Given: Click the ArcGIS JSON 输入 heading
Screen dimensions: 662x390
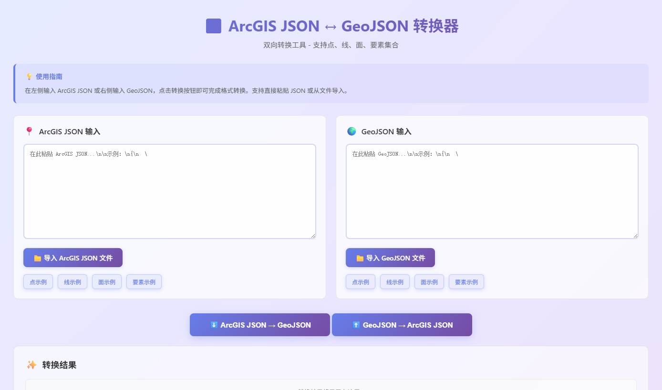Looking at the screenshot, I should [70, 131].
